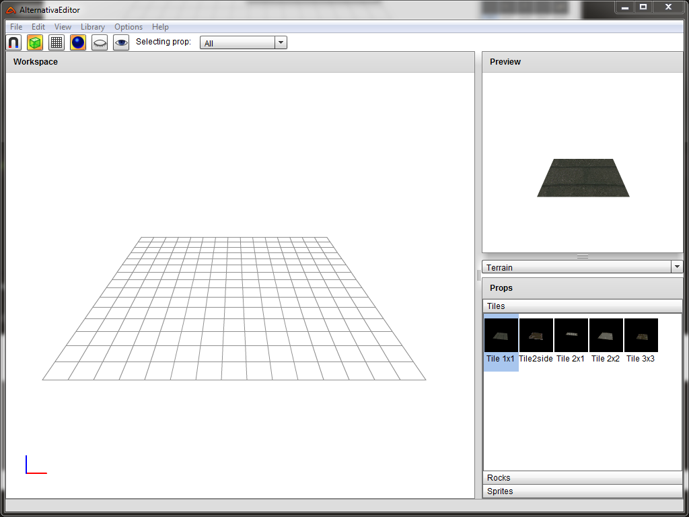The width and height of the screenshot is (689, 517).
Task: Expand the Rocks props section
Action: click(x=582, y=478)
